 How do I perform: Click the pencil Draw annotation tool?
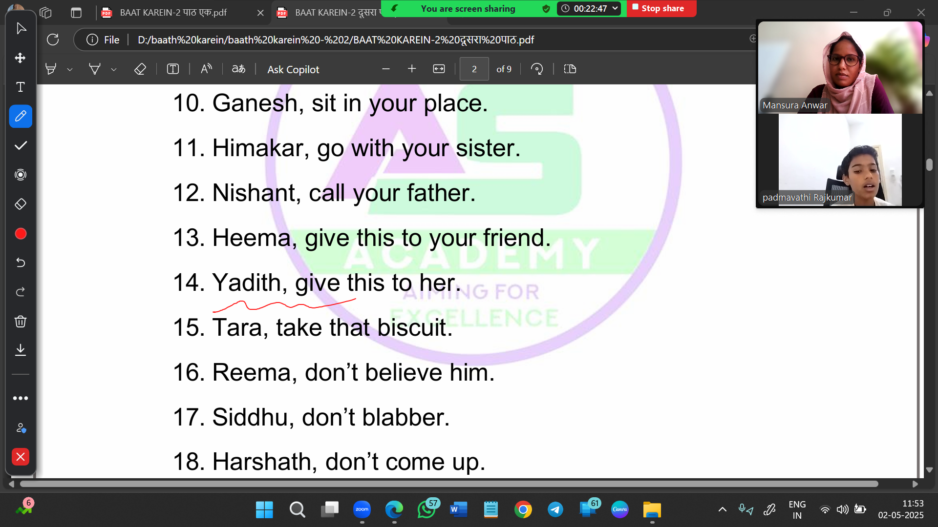(x=21, y=117)
